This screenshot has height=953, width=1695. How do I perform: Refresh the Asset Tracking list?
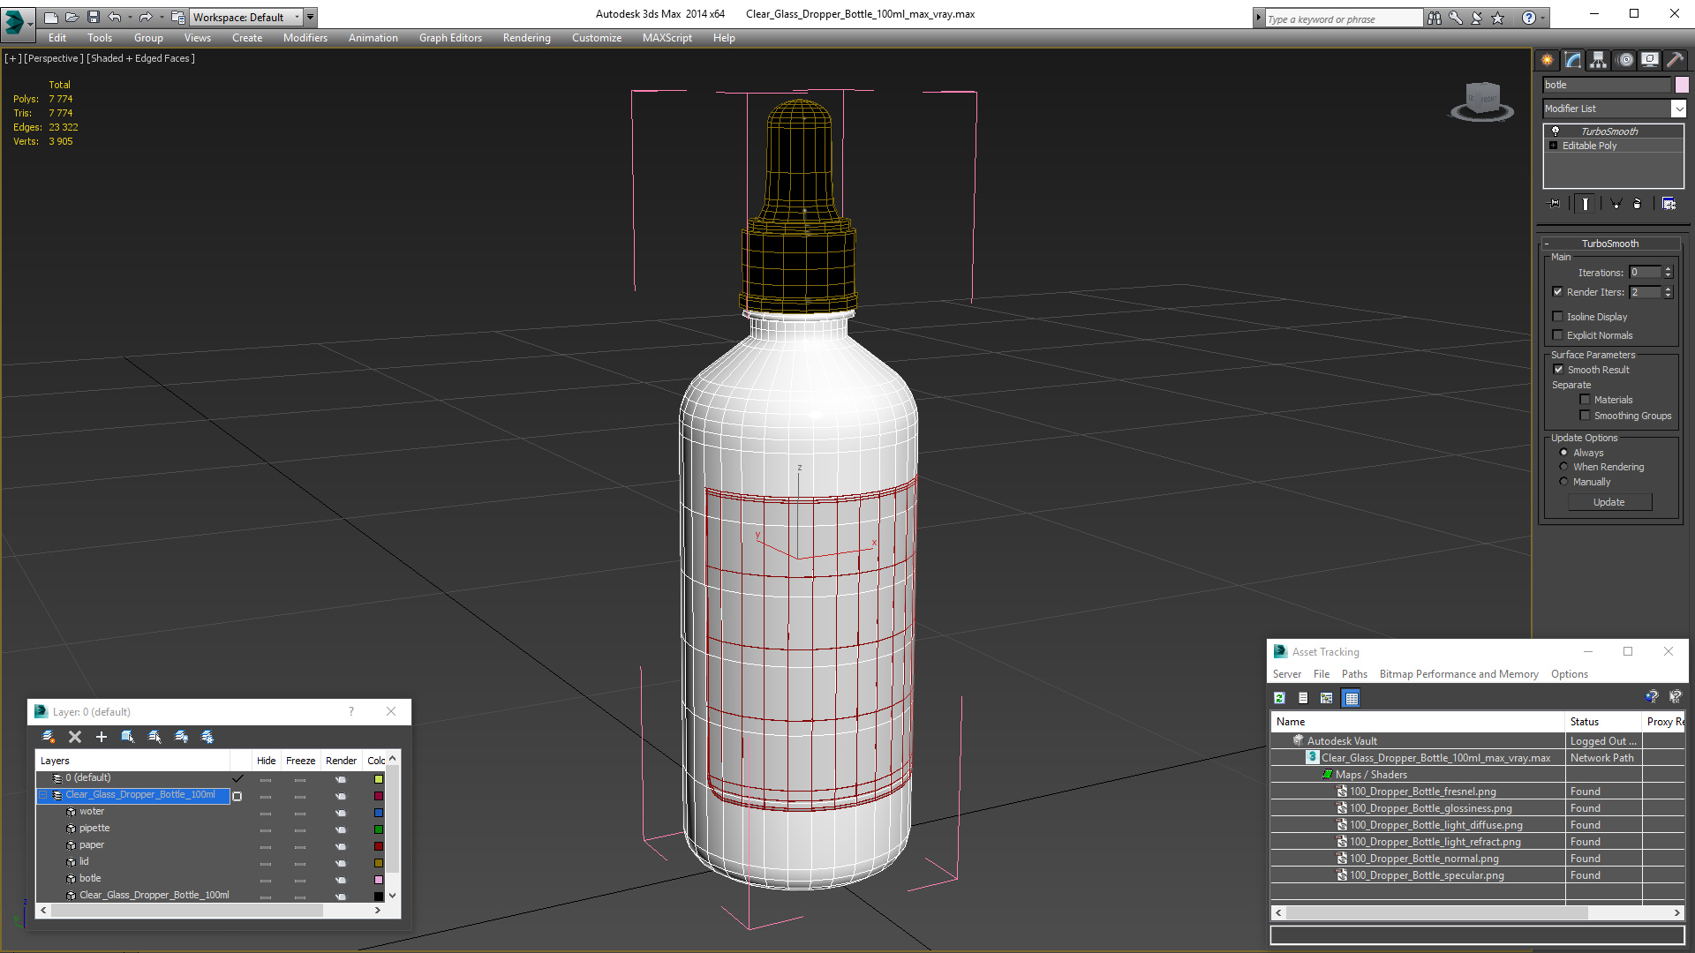point(1279,698)
